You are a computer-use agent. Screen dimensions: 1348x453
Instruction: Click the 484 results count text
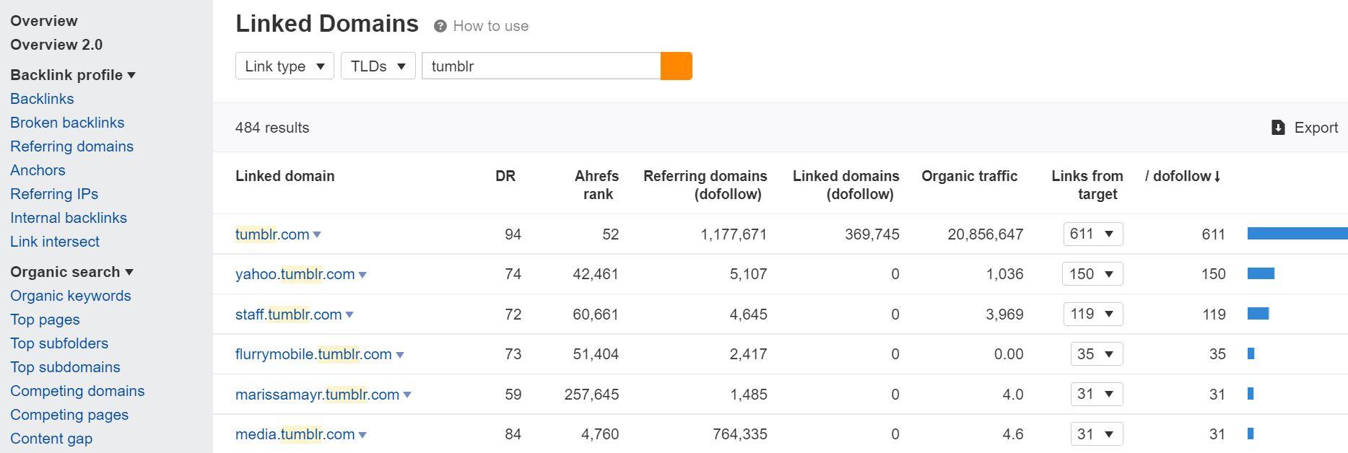tap(272, 128)
